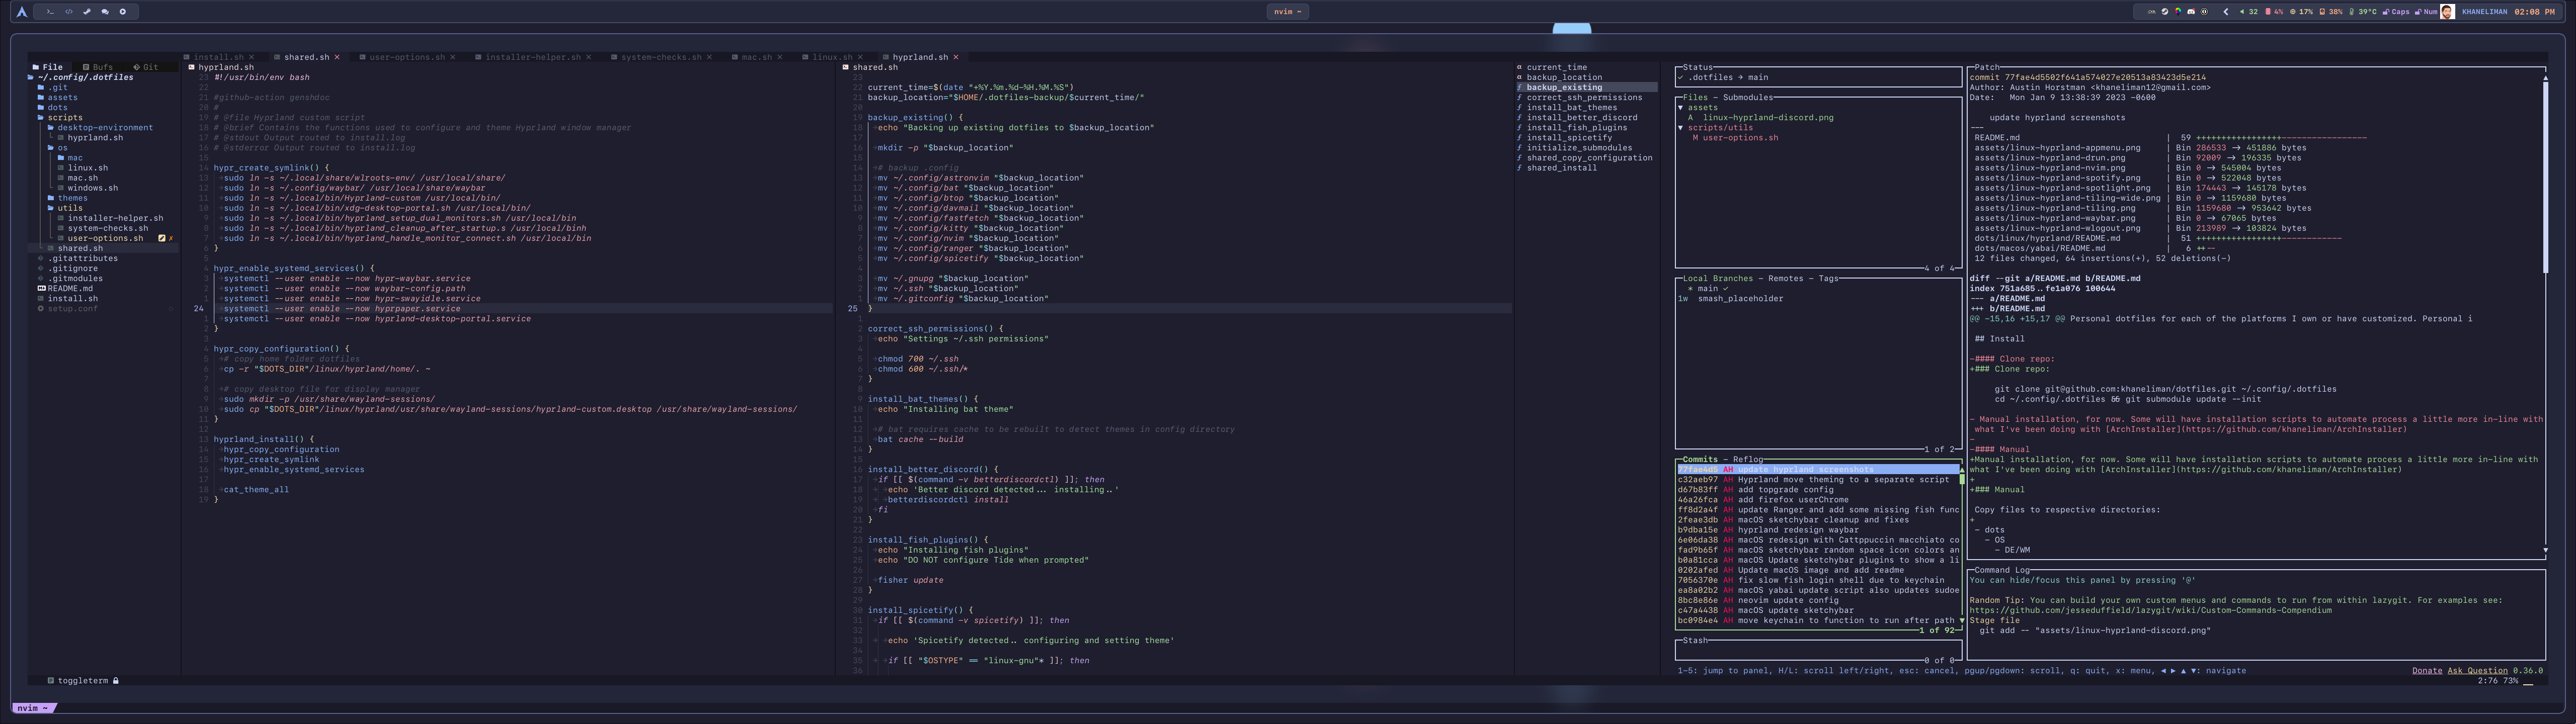Click the user avatar picture

tap(2447, 12)
